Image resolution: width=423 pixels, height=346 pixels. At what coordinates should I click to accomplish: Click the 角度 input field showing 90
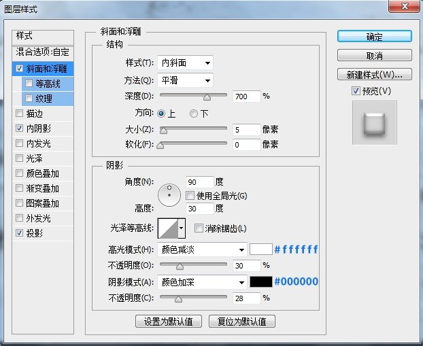coord(200,182)
